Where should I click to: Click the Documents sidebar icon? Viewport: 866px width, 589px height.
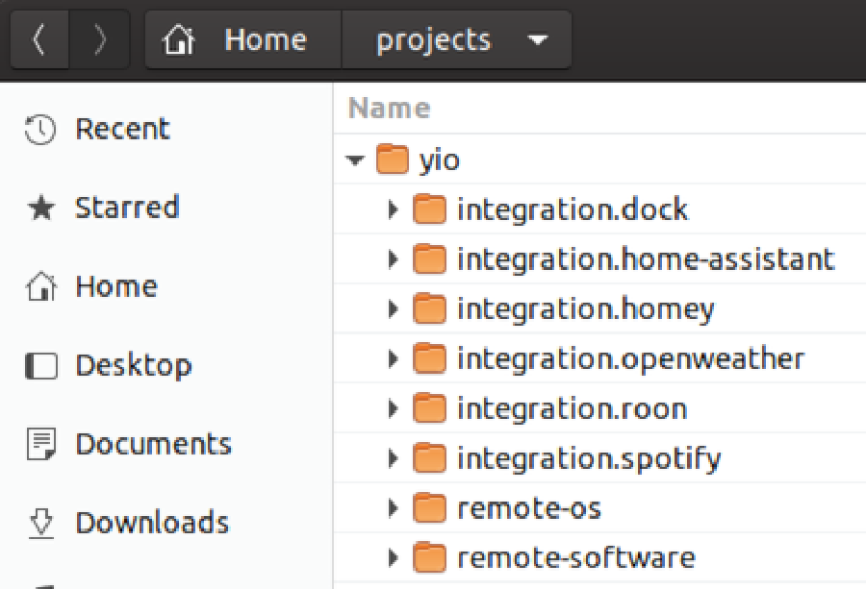tap(40, 443)
